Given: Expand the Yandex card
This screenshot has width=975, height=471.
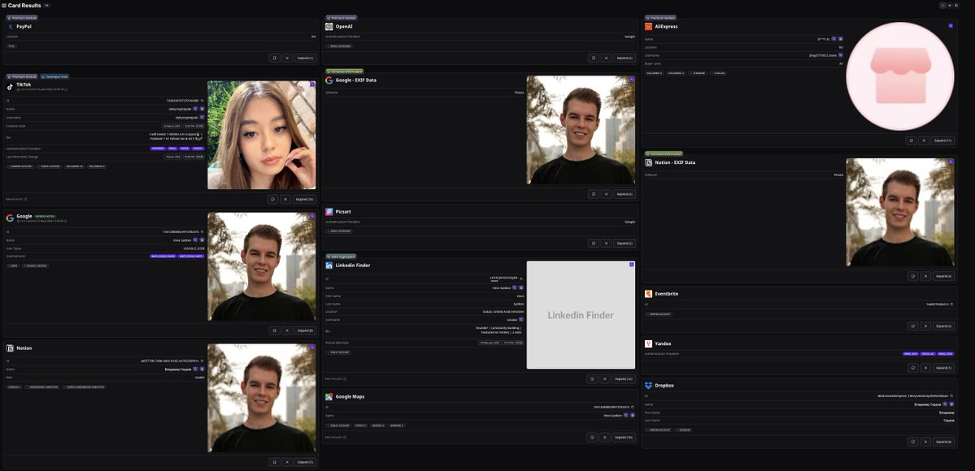Looking at the screenshot, I should coord(944,368).
